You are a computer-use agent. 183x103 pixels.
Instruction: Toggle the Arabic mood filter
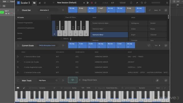point(138,29)
